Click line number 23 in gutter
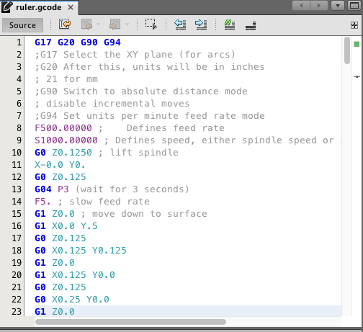363x332 pixels. pyautogui.click(x=17, y=312)
